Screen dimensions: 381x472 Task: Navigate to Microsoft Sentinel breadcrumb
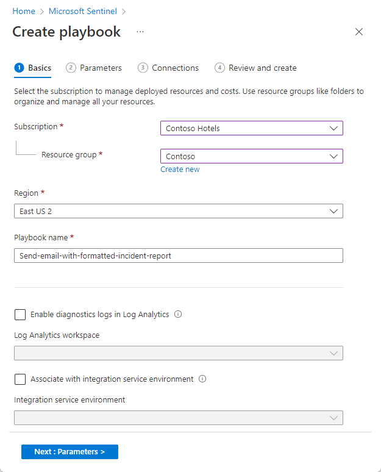(84, 11)
